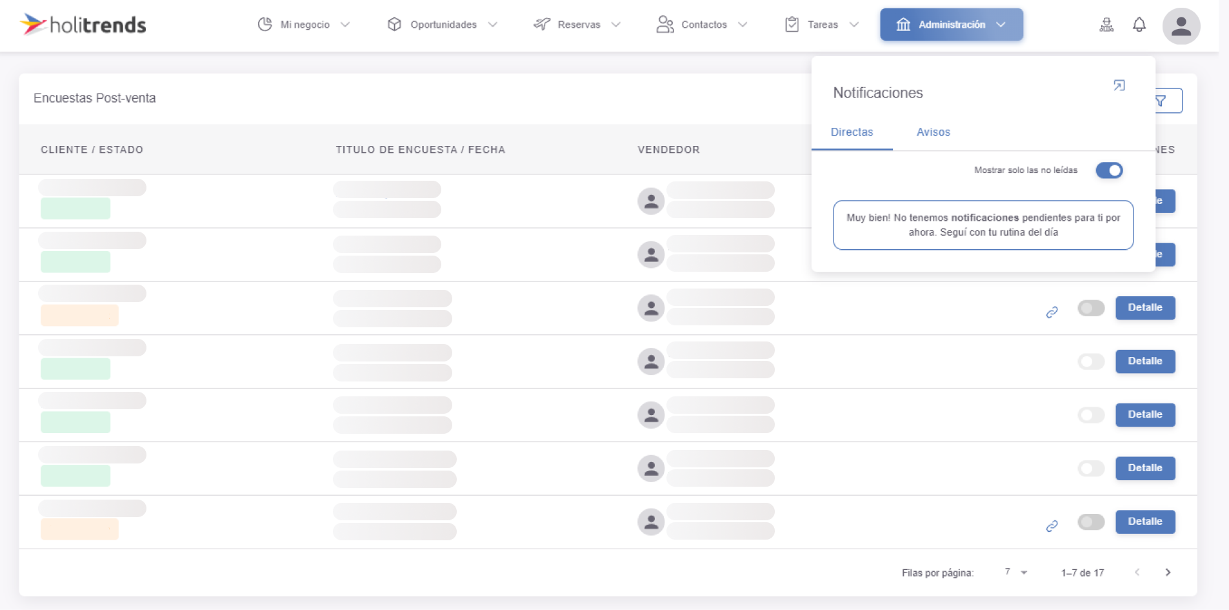This screenshot has width=1229, height=610.
Task: Expand the Oportunidades menu chevron
Action: 493,25
